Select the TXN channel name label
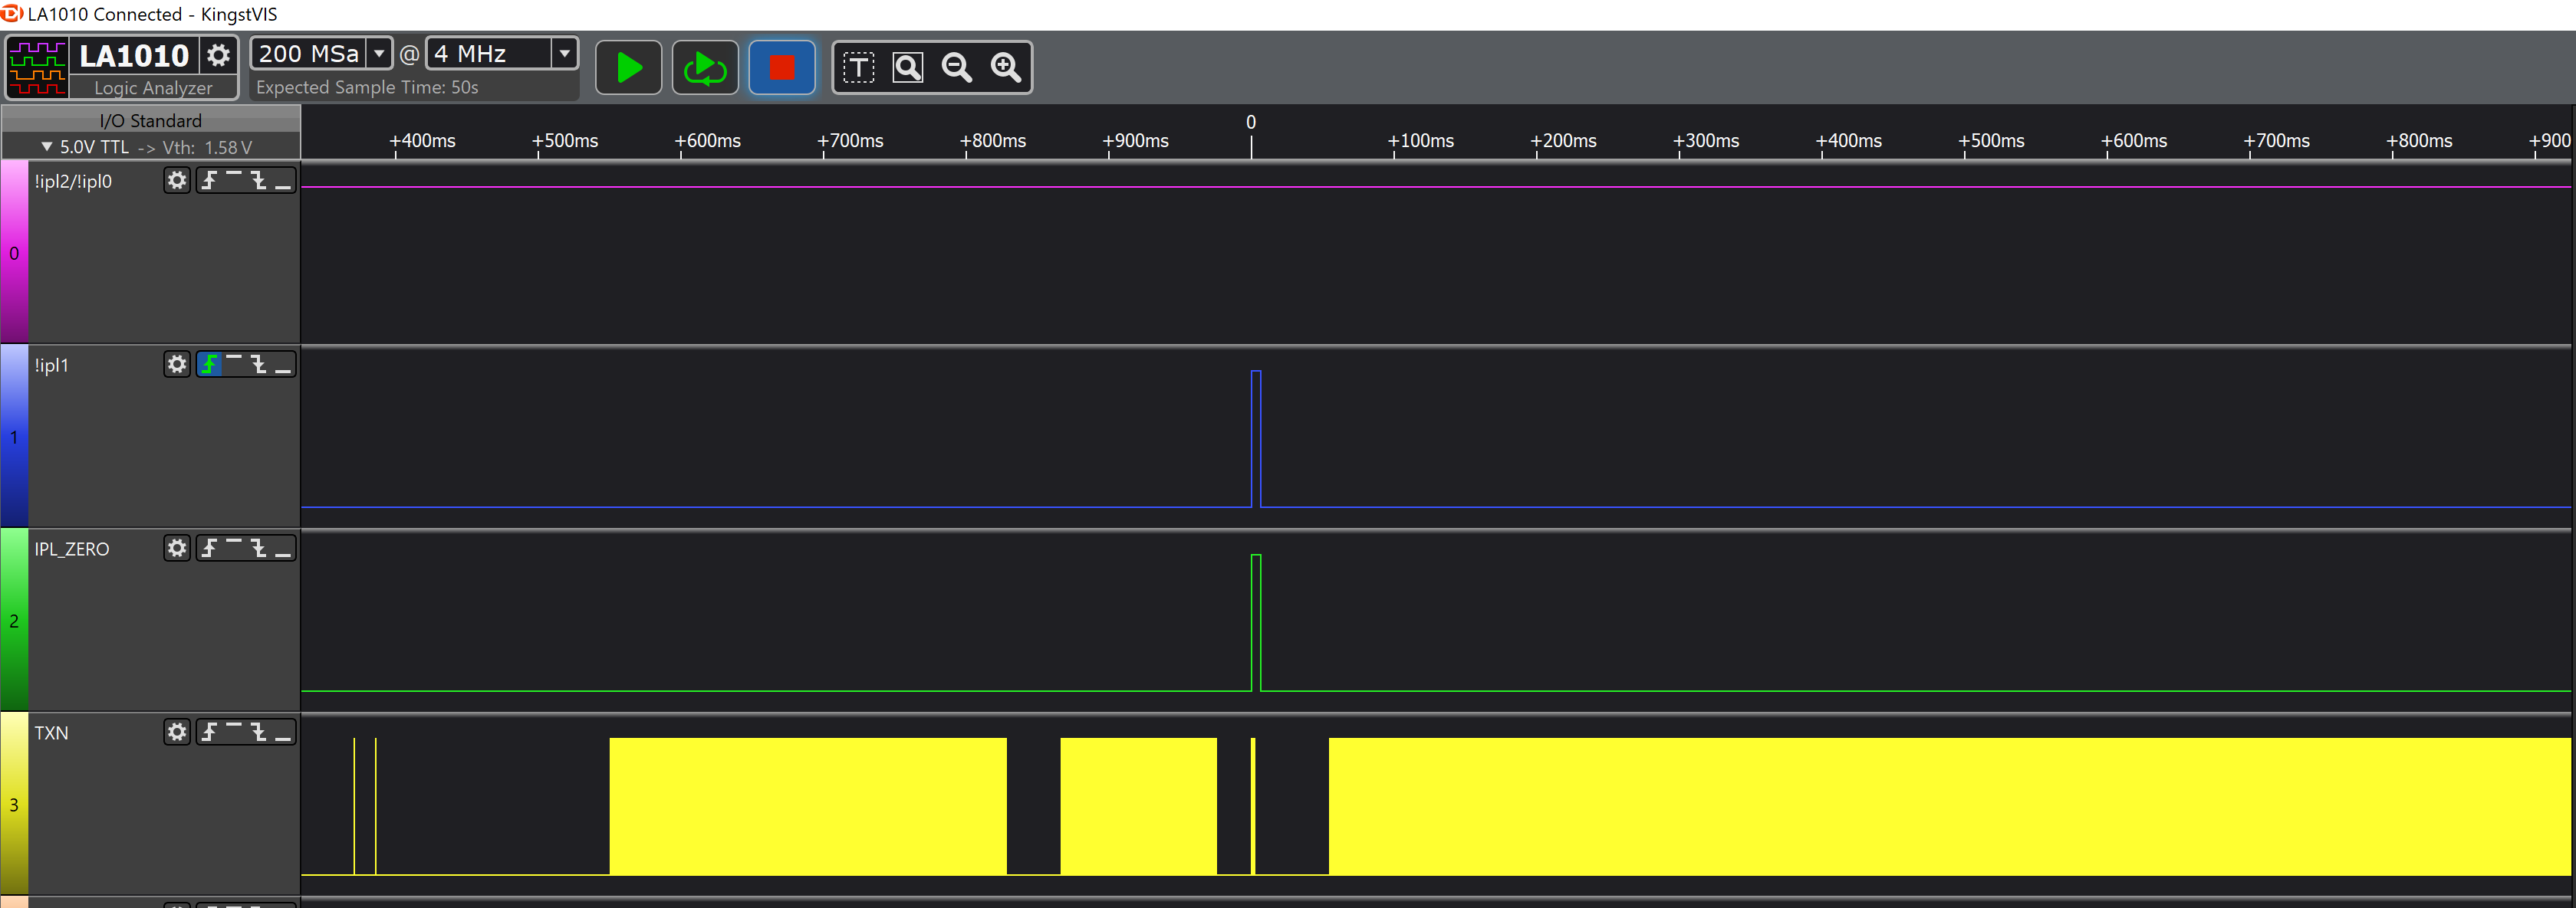This screenshot has width=2576, height=908. tap(52, 733)
